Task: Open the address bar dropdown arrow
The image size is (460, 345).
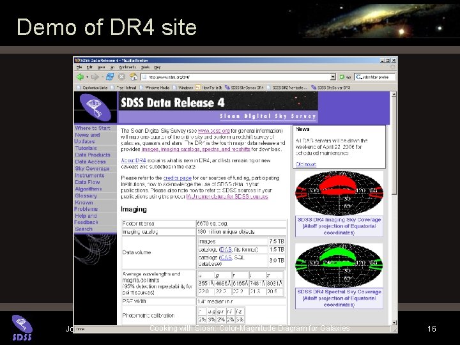Action: coord(333,77)
